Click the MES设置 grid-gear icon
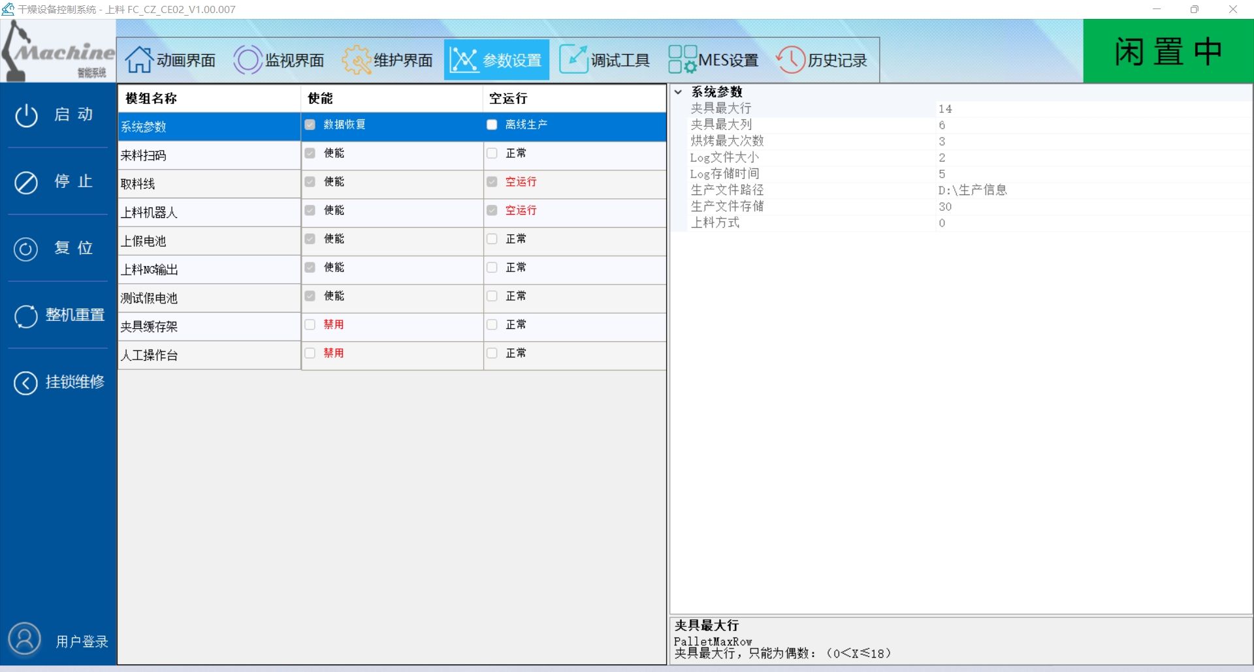Viewport: 1254px width, 672px height. (x=683, y=60)
